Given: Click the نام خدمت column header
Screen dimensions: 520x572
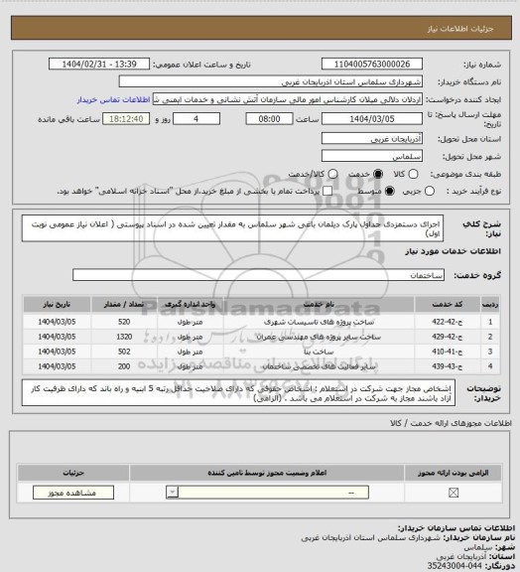Looking at the screenshot, I should click(x=319, y=304).
